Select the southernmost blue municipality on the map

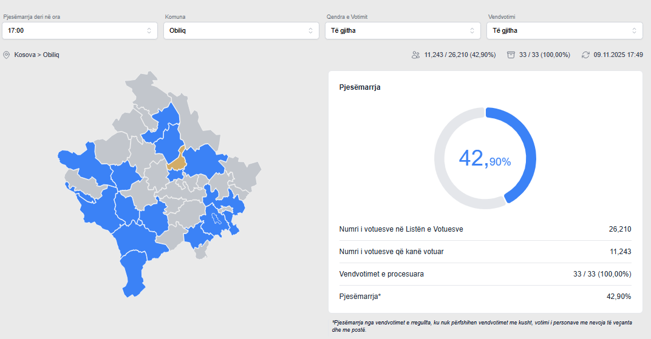tap(134, 273)
